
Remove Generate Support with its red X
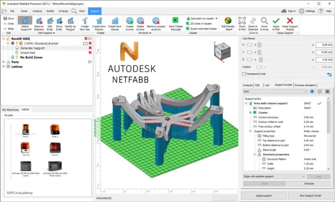coord(90,48)
